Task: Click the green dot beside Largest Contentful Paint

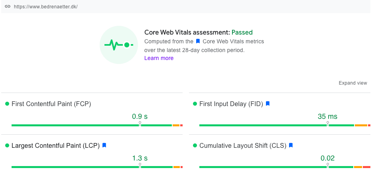Action: [7, 146]
